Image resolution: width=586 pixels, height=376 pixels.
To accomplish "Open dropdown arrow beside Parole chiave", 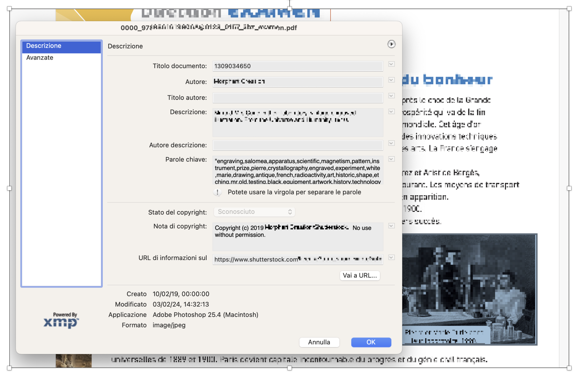I will tap(391, 159).
